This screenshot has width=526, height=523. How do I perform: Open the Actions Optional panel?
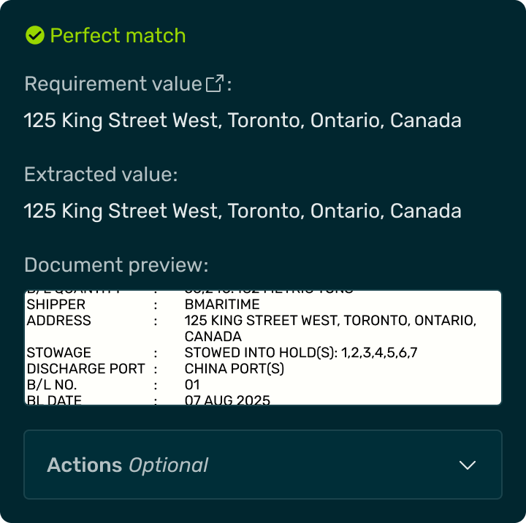(x=262, y=465)
